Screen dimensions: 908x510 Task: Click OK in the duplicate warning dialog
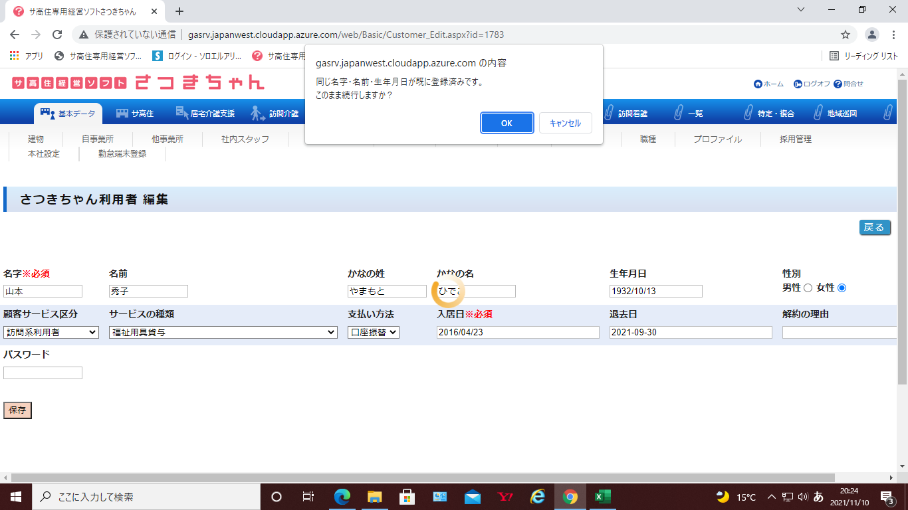507,123
